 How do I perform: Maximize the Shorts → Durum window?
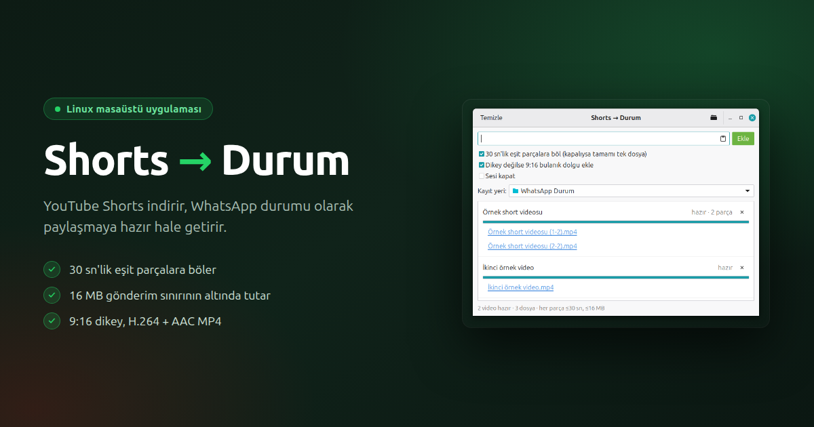(x=741, y=118)
